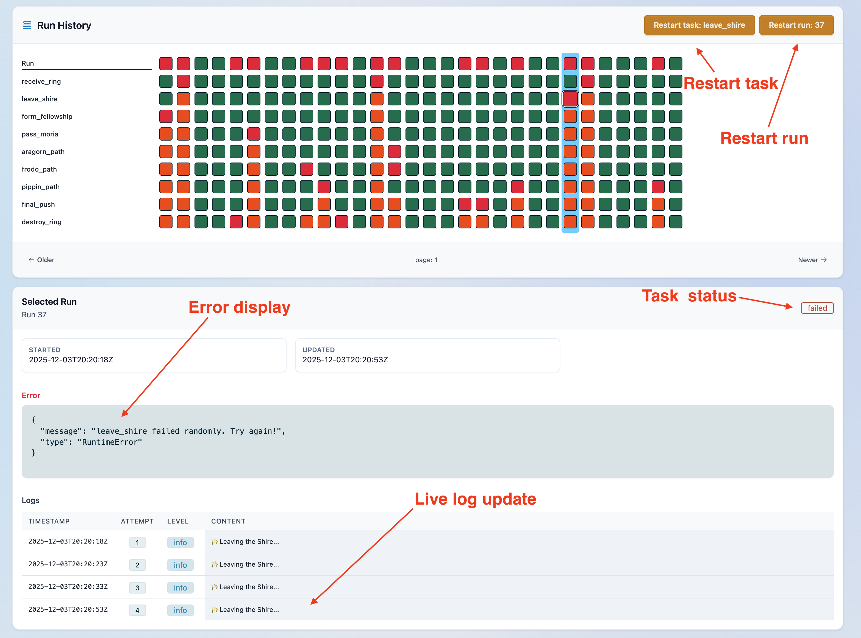Click the TIMESTAMP column header
The height and width of the screenshot is (638, 861).
pyautogui.click(x=49, y=521)
